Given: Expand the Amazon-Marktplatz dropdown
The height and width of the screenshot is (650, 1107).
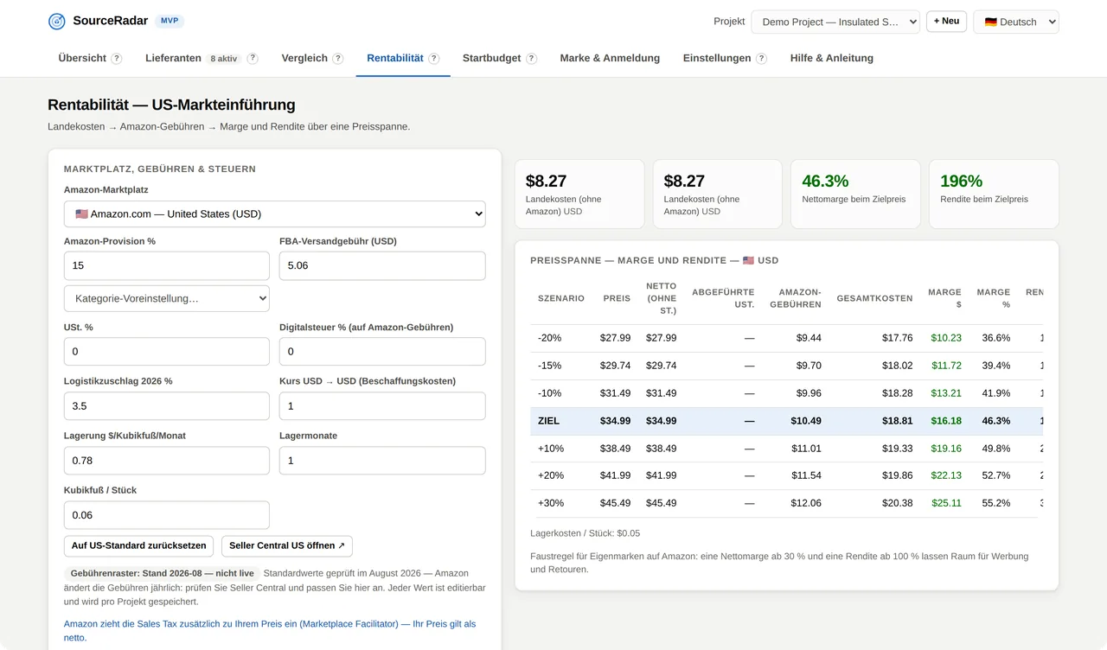Looking at the screenshot, I should click(x=275, y=213).
